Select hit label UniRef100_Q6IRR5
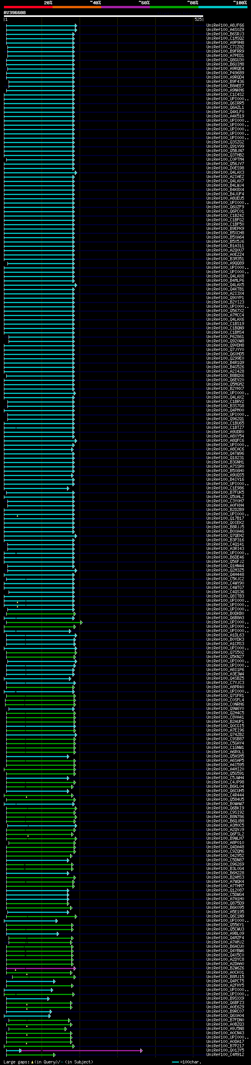Image resolution: width=251 pixels, height=1065 pixels. pos(225,103)
